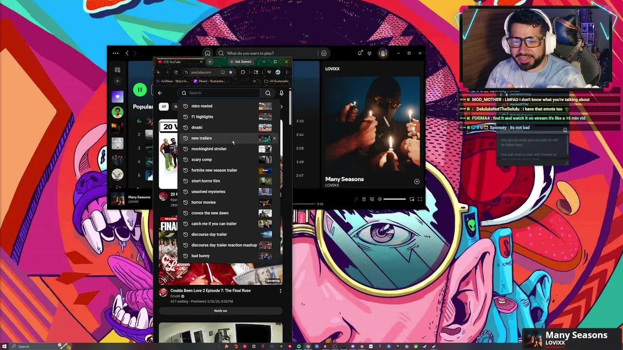
Task: Open Spotify Browse icon beside search
Action: [324, 53]
